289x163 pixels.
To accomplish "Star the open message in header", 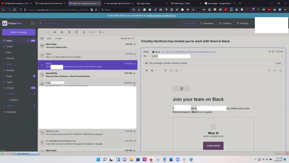I will click(269, 52).
